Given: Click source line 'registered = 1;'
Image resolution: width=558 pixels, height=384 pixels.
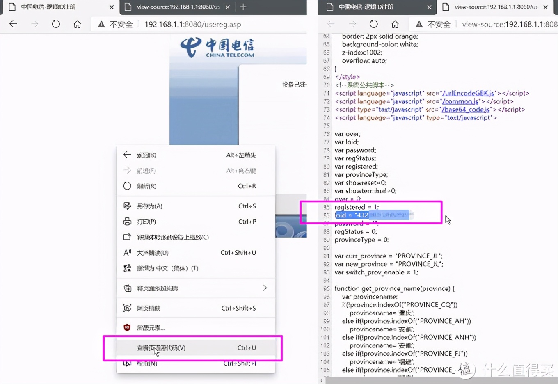Looking at the screenshot, I should click(x=357, y=207).
